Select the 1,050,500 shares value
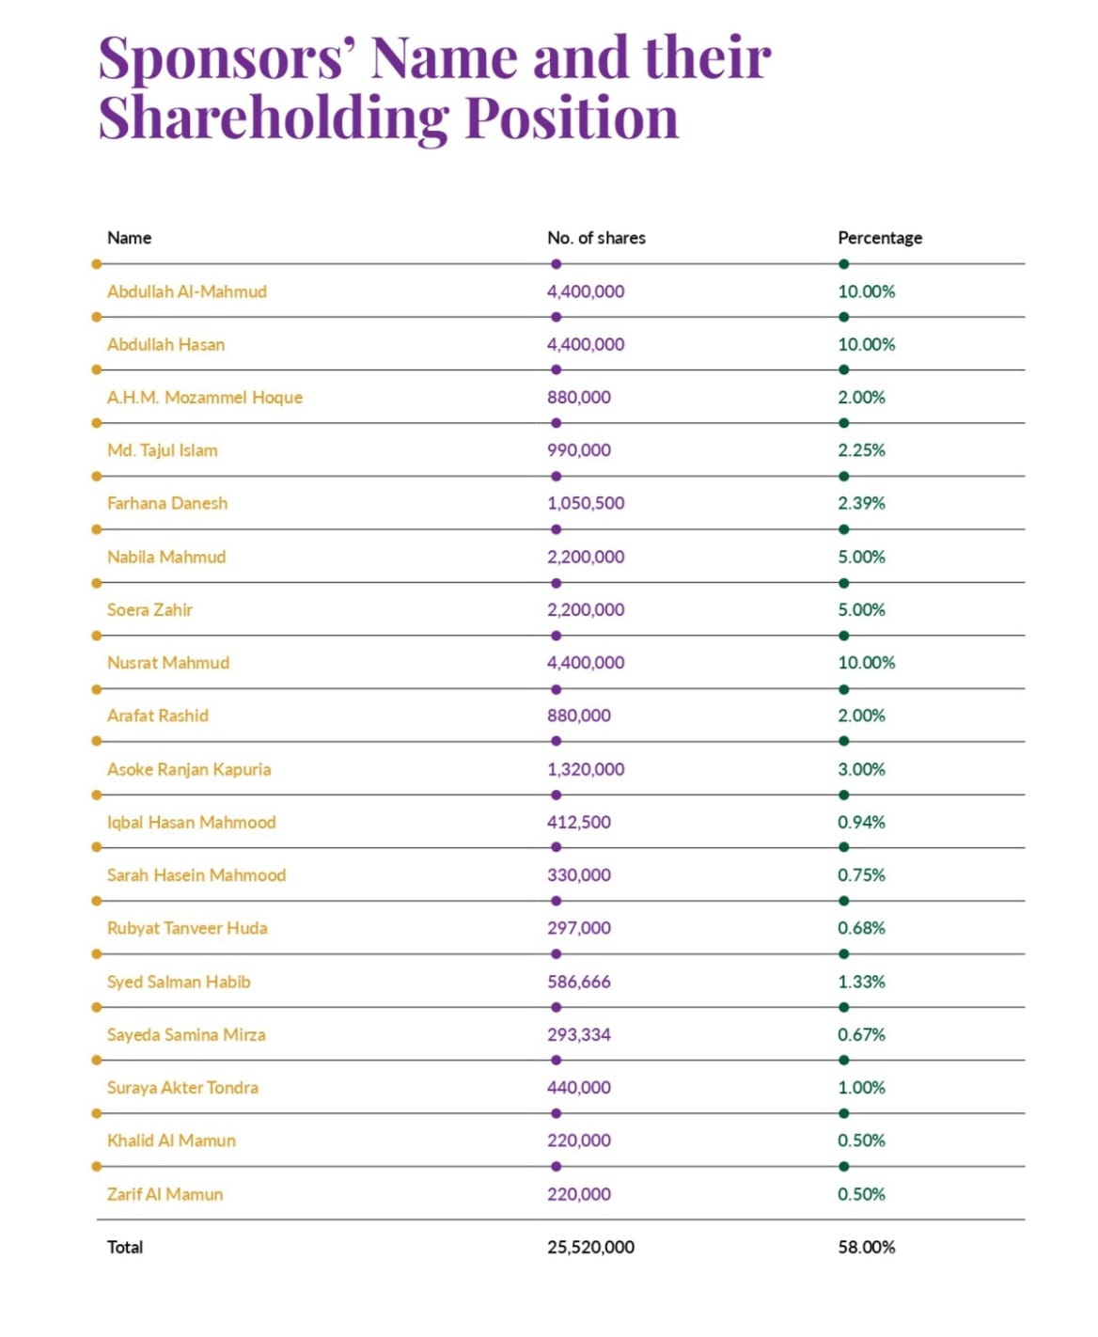The image size is (1098, 1337). coord(586,503)
